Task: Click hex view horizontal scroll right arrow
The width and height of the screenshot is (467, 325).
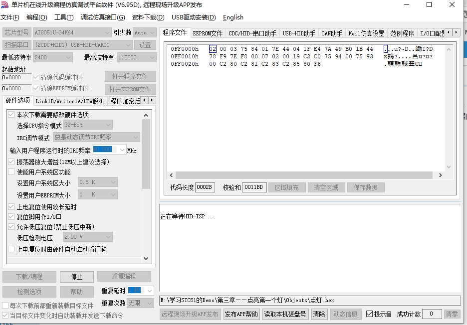Action: [441, 175]
